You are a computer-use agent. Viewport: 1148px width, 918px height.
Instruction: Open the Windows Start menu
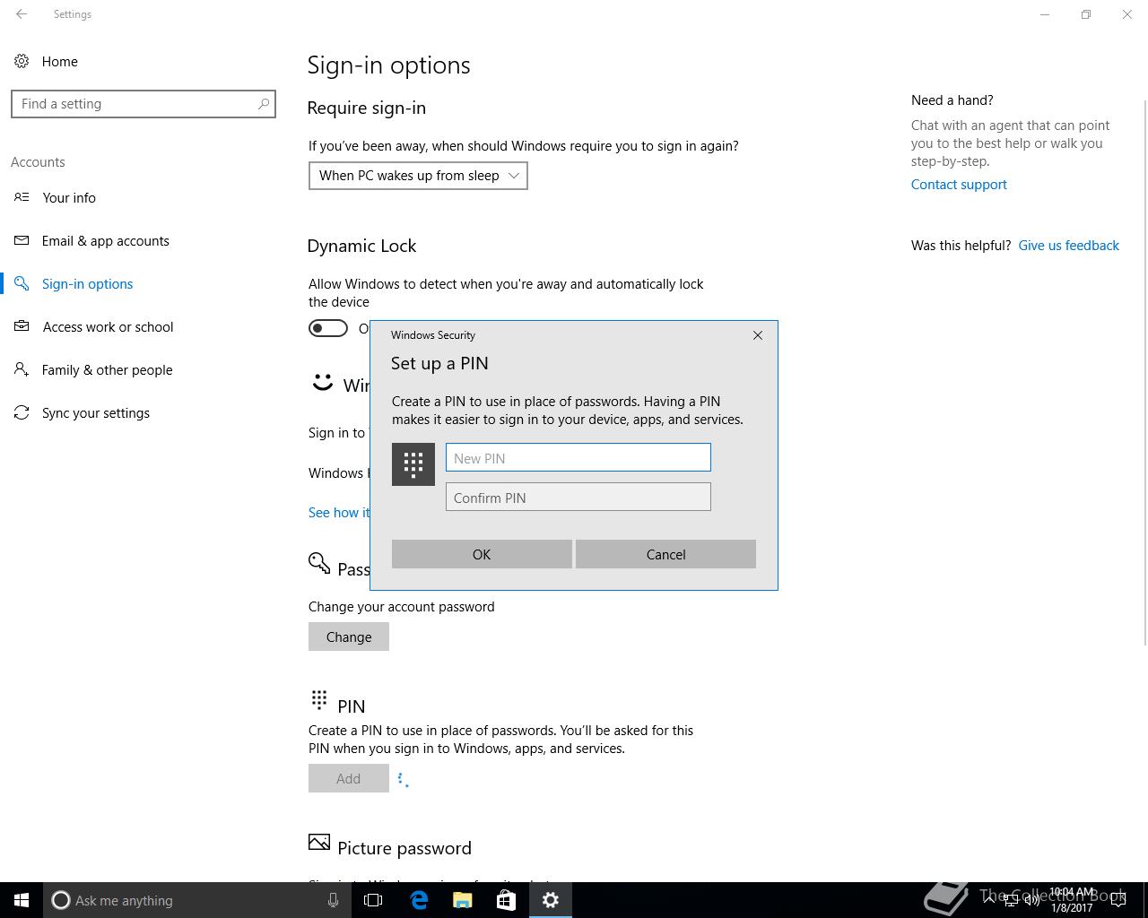(22, 900)
